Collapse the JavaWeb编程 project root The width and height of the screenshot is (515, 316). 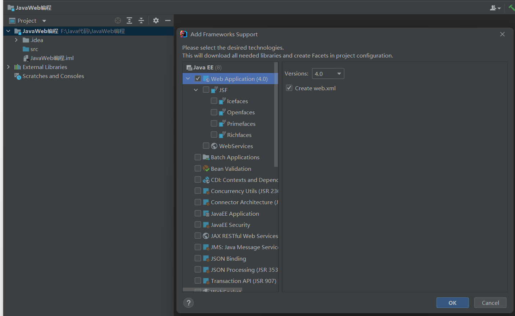click(8, 31)
